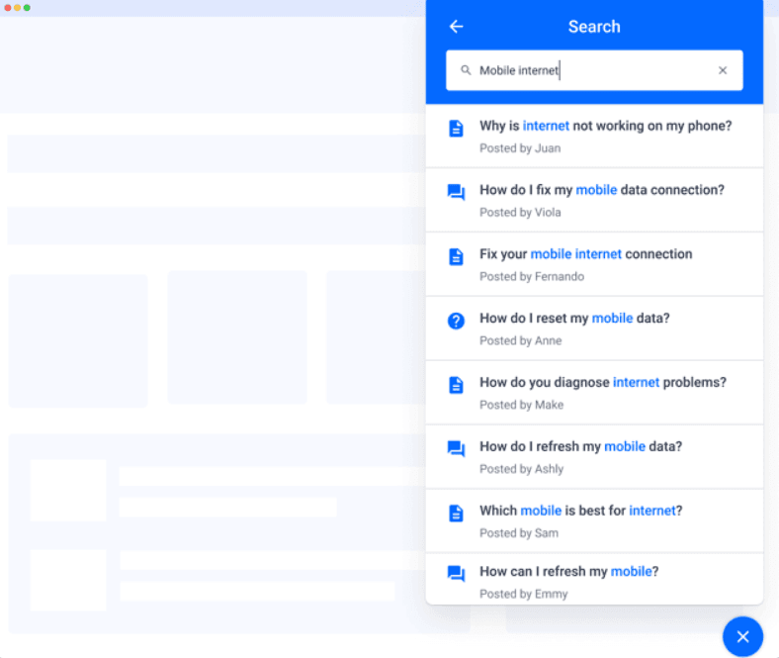Open 'How do I fix my mobile data connection?'
779x658 pixels.
pos(601,190)
